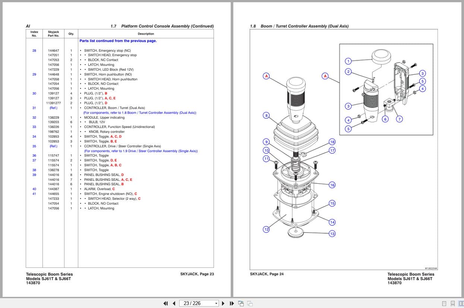Click callout 14 on the controller diagram
Viewport: 464px width, 308px height.
(x=332, y=222)
